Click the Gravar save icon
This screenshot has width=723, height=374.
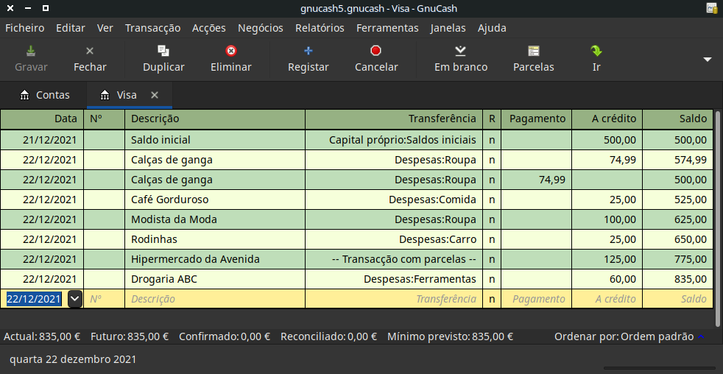tap(31, 52)
